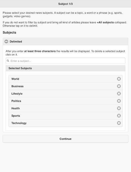Click the minus icon next to Delimited
131x172 pixels.
click(x=6, y=41)
